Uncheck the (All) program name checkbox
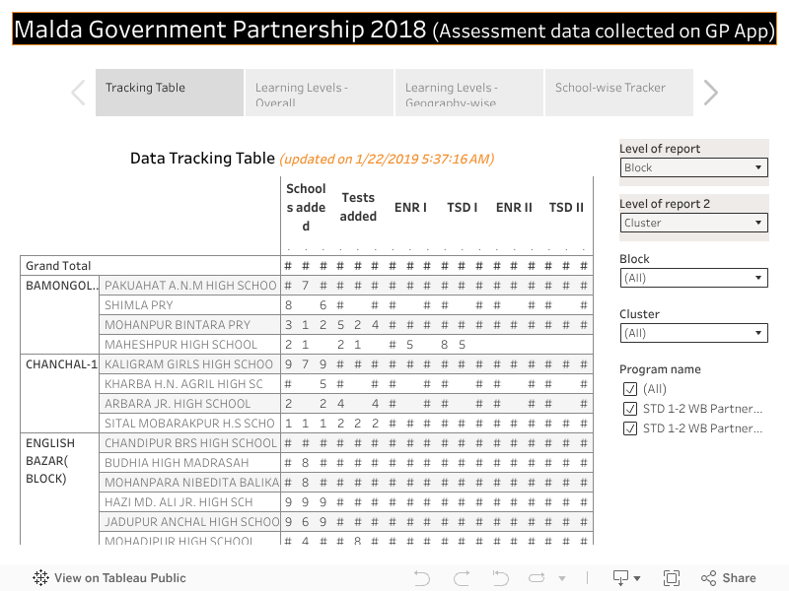 [630, 389]
